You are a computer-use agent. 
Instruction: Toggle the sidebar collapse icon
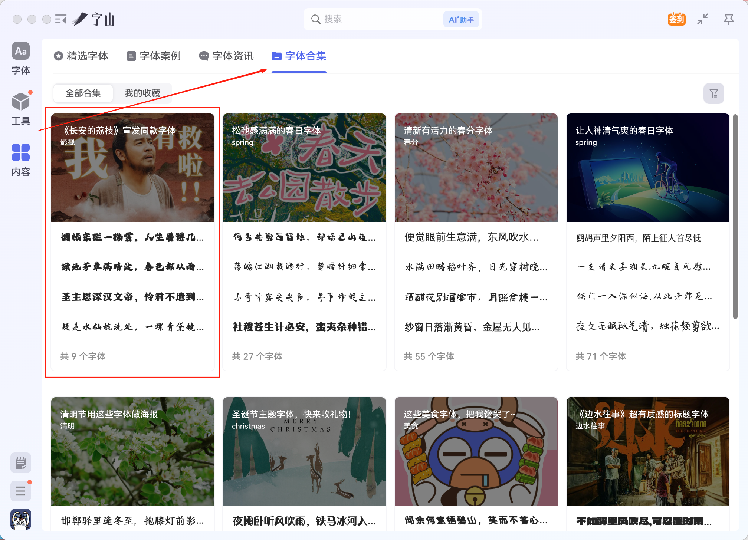tap(60, 19)
